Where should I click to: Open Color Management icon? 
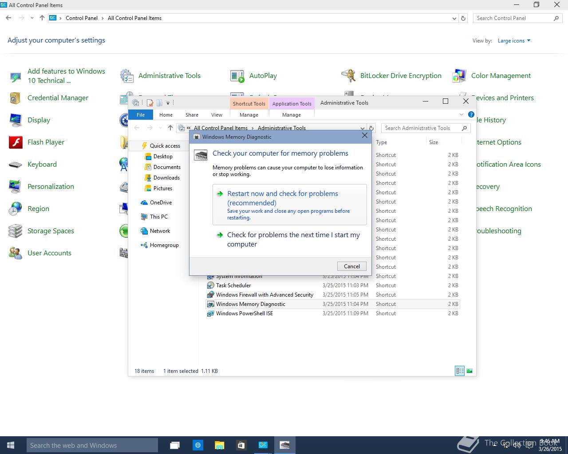coord(459,76)
